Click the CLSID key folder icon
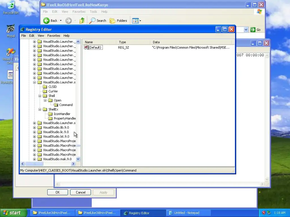The height and width of the screenshot is (217, 290). tap(45, 87)
